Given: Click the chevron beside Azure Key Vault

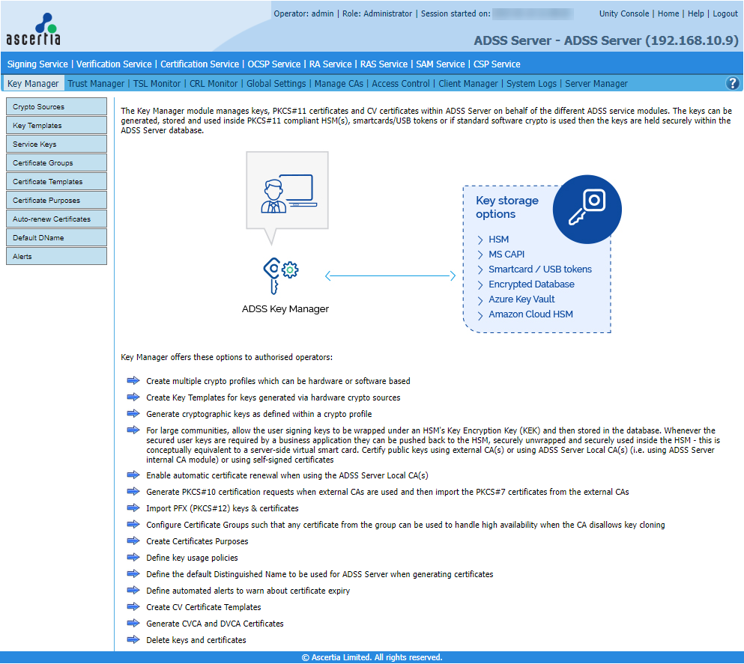Looking at the screenshot, I should 480,300.
